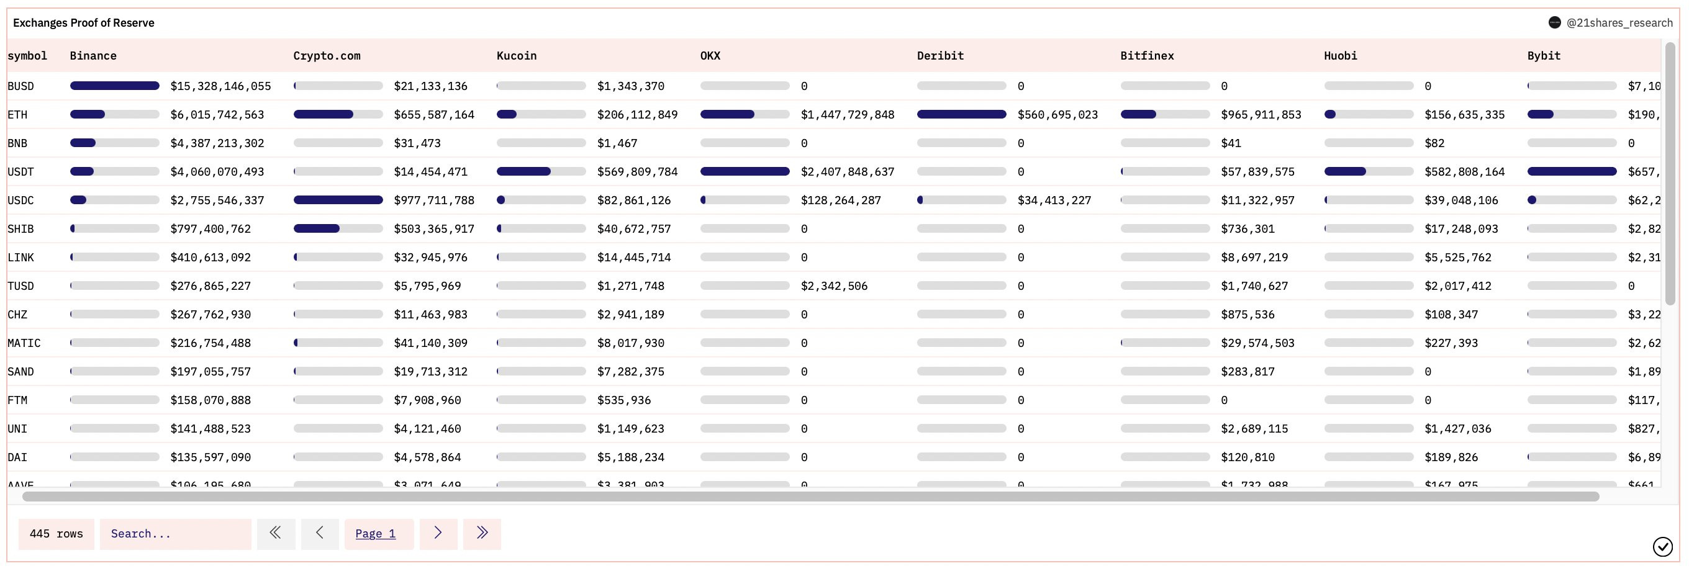This screenshot has width=1689, height=571.
Task: Select the USDC symbol cell
Action: (21, 200)
